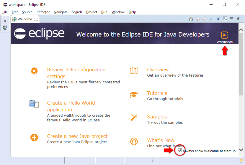
Task: Open Review IDE configuration settings link
Action: (76, 73)
